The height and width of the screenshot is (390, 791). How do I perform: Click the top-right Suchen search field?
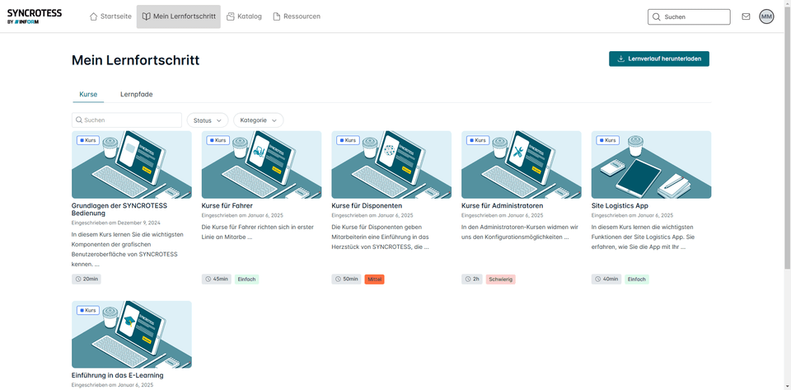[689, 16]
